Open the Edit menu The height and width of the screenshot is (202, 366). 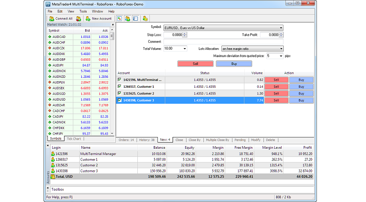tap(60, 11)
